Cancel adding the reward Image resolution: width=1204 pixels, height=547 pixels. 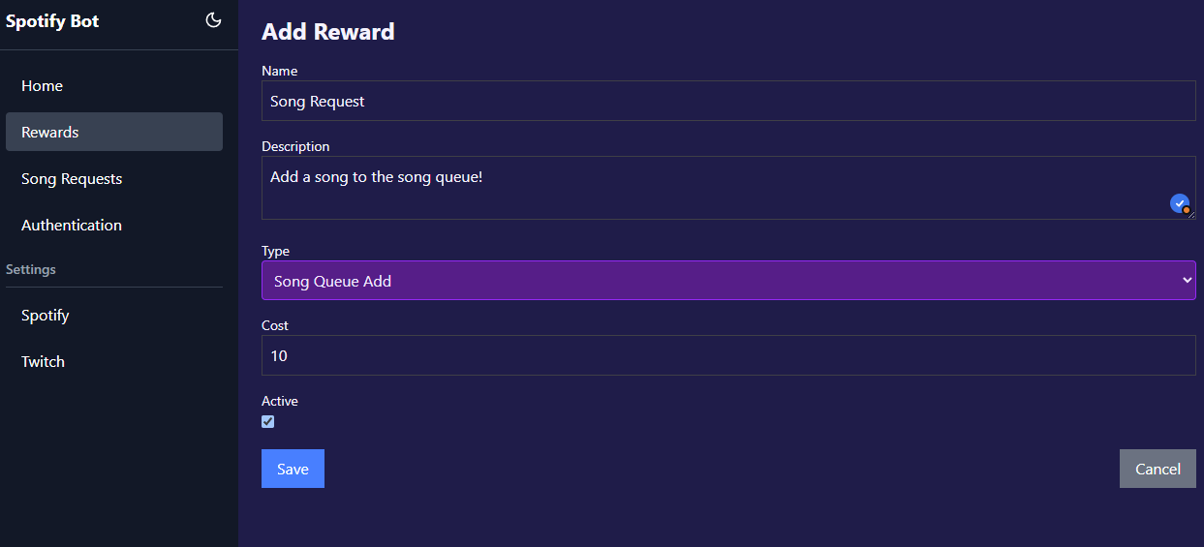click(x=1158, y=469)
